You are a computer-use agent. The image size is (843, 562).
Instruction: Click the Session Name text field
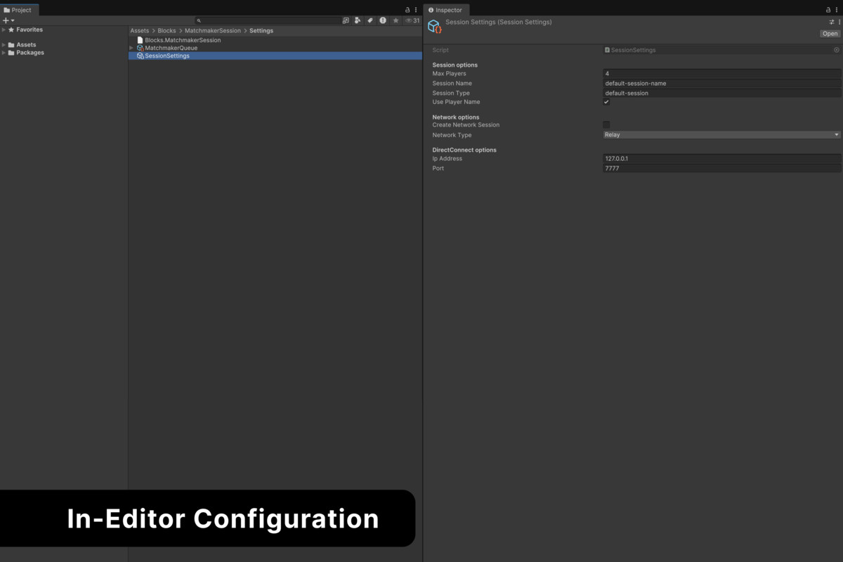coord(721,83)
